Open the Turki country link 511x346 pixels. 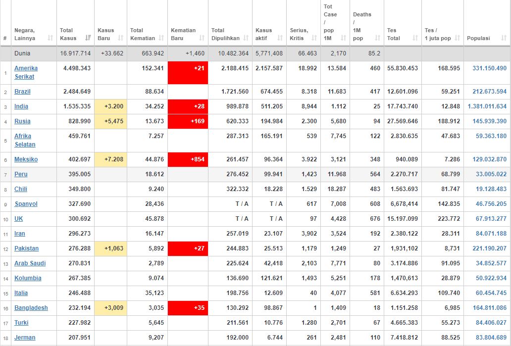pyautogui.click(x=21, y=323)
